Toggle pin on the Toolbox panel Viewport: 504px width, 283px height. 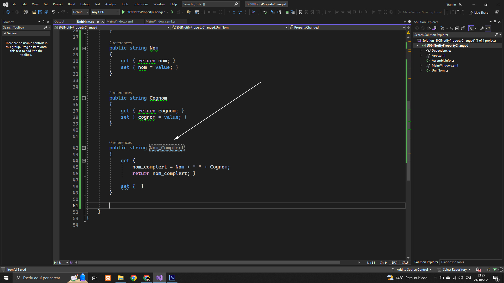tap(44, 22)
